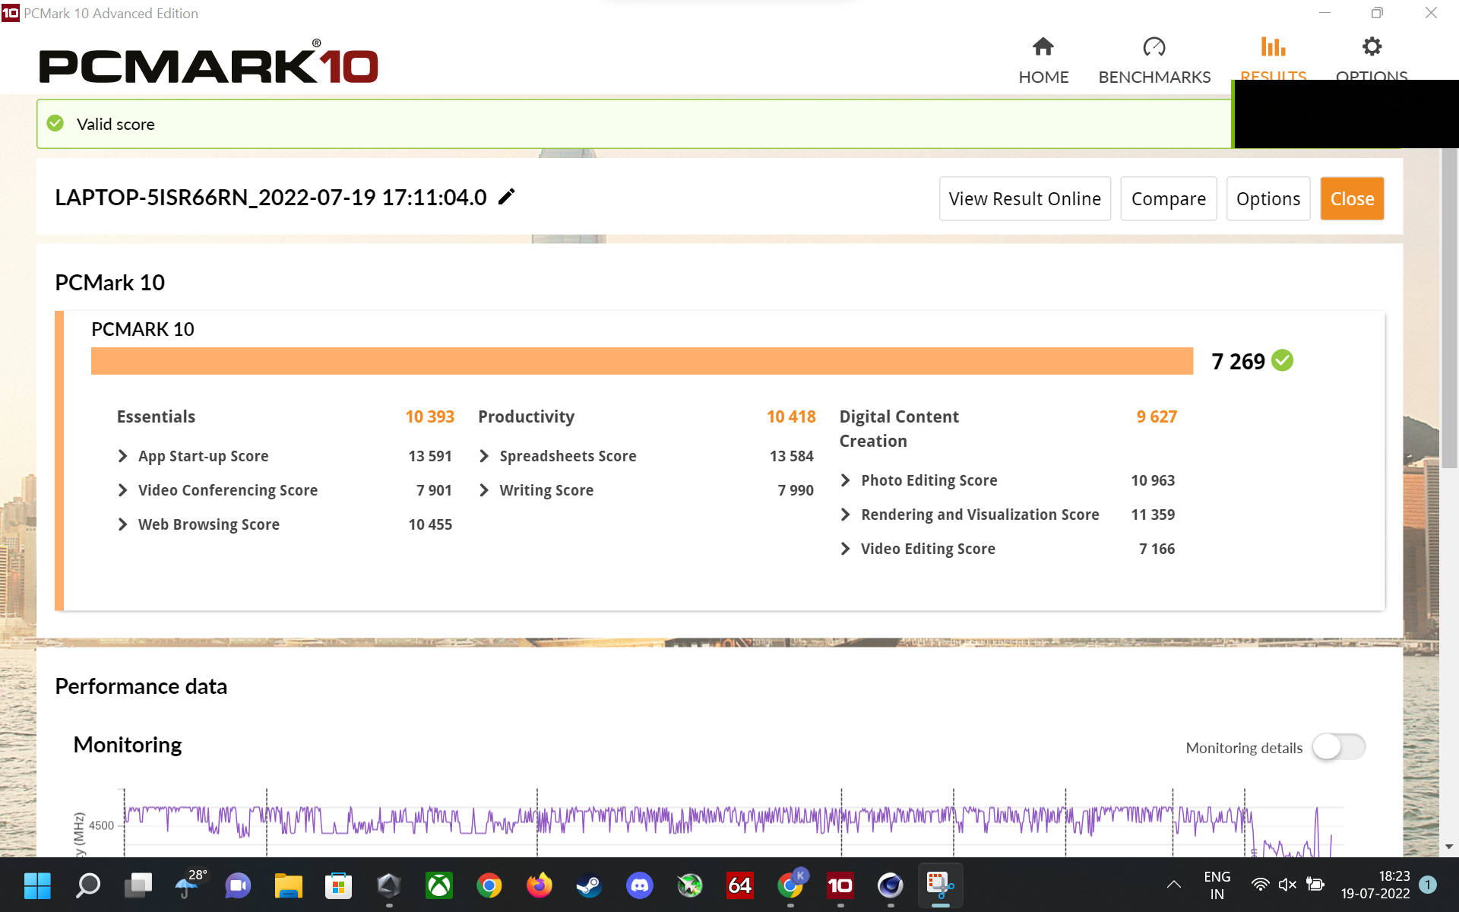Open the AIDA64 taskbar icon
This screenshot has width=1459, height=912.
tap(739, 885)
